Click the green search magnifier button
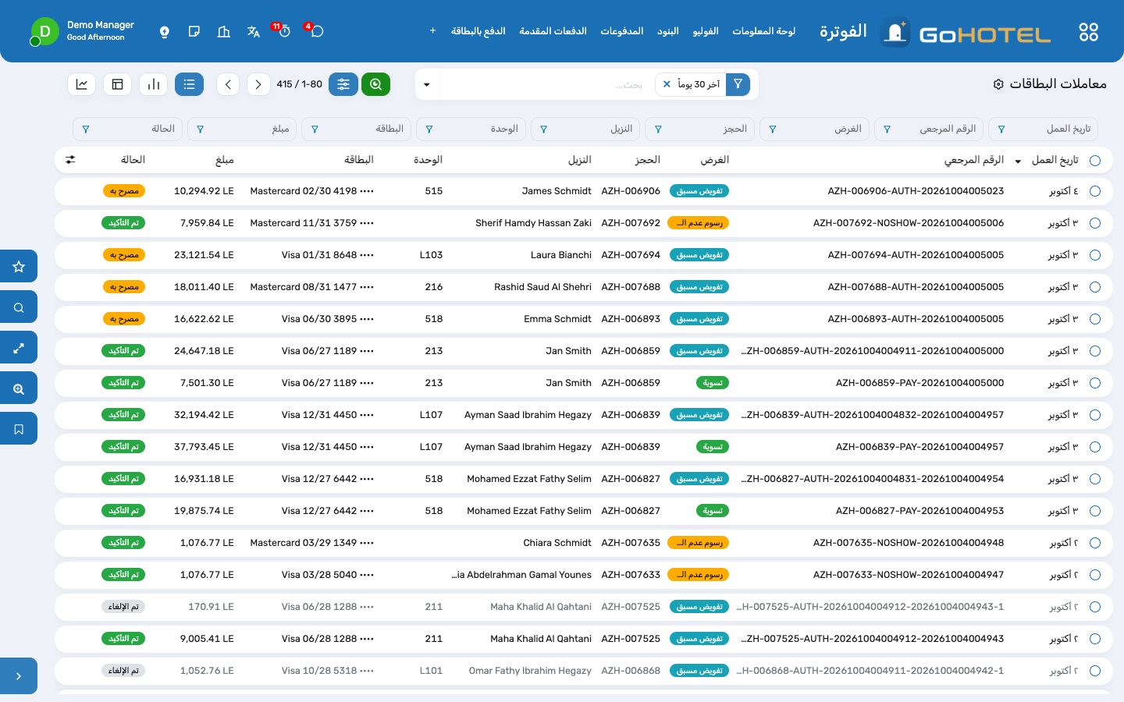Viewport: 1124px width, 702px height. pos(375,84)
